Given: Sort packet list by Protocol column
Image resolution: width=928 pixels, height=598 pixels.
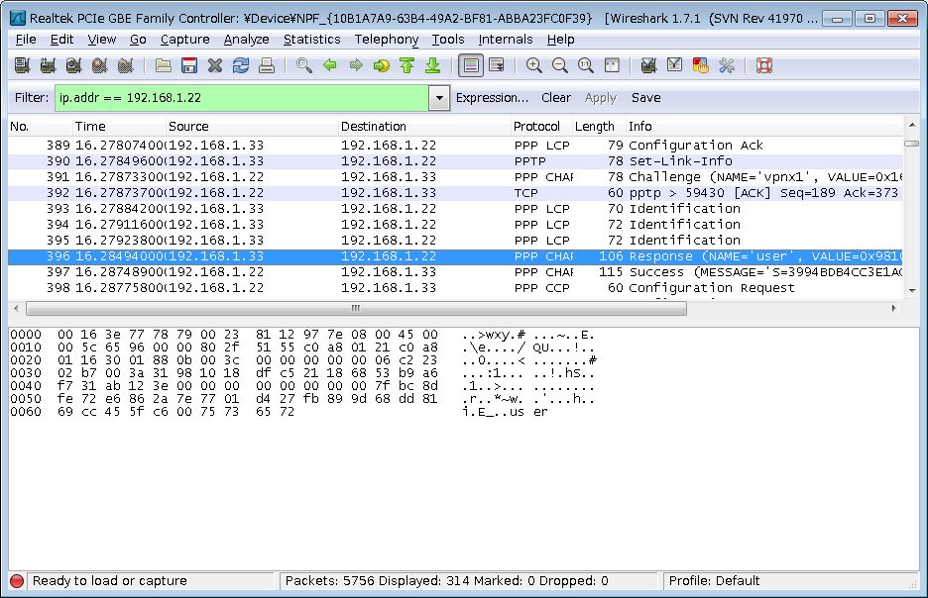Looking at the screenshot, I should click(x=541, y=127).
